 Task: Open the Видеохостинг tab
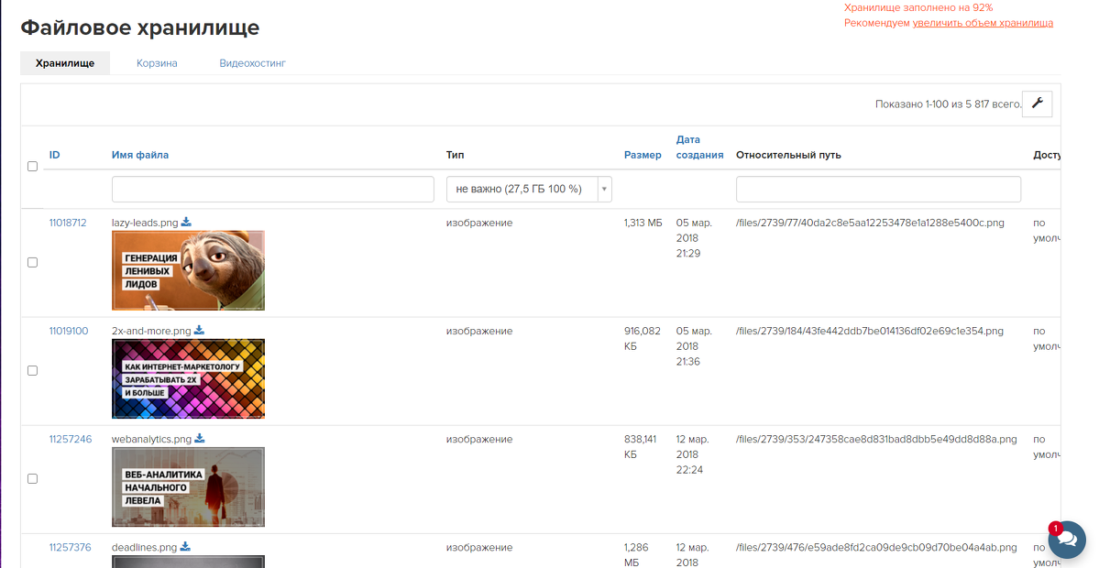pyautogui.click(x=253, y=63)
